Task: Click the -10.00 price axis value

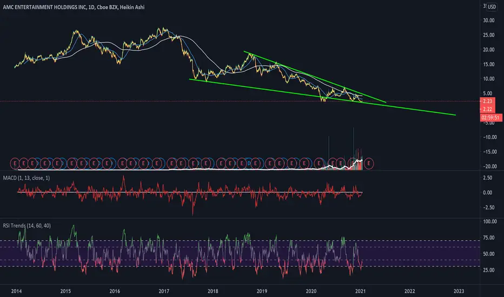Action: [489, 137]
